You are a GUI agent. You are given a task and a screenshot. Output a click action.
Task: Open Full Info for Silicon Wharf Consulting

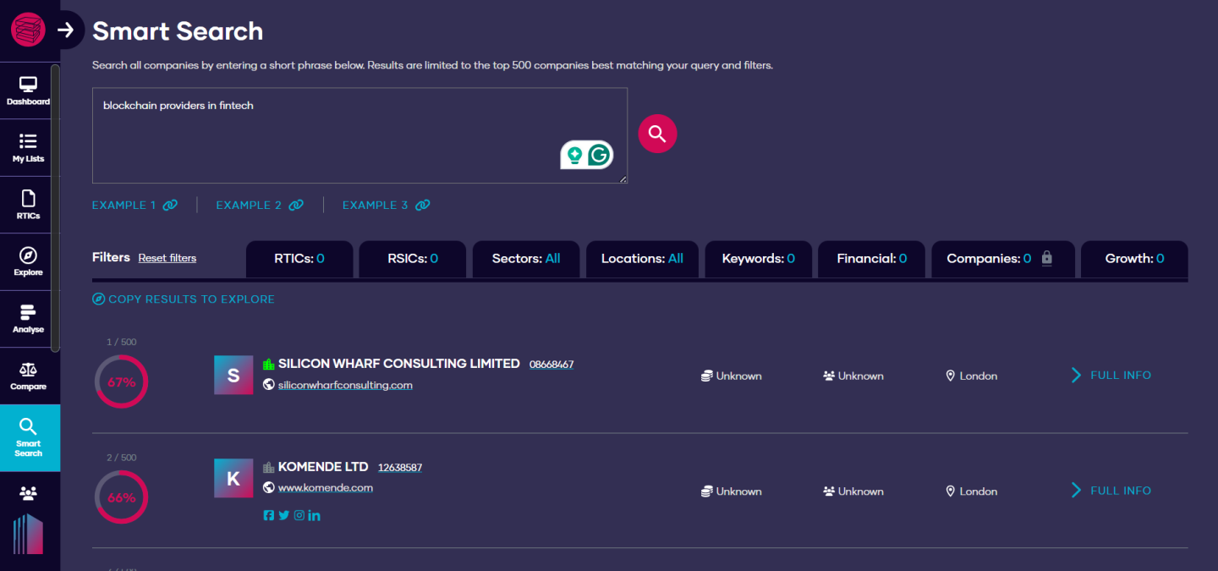1111,375
